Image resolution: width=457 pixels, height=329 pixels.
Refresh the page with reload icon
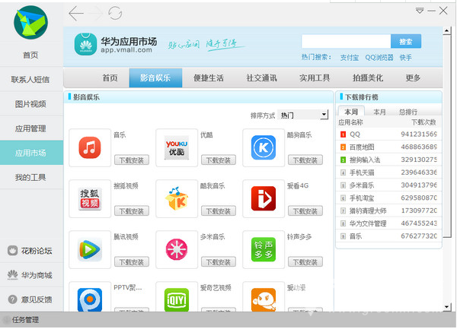115,14
